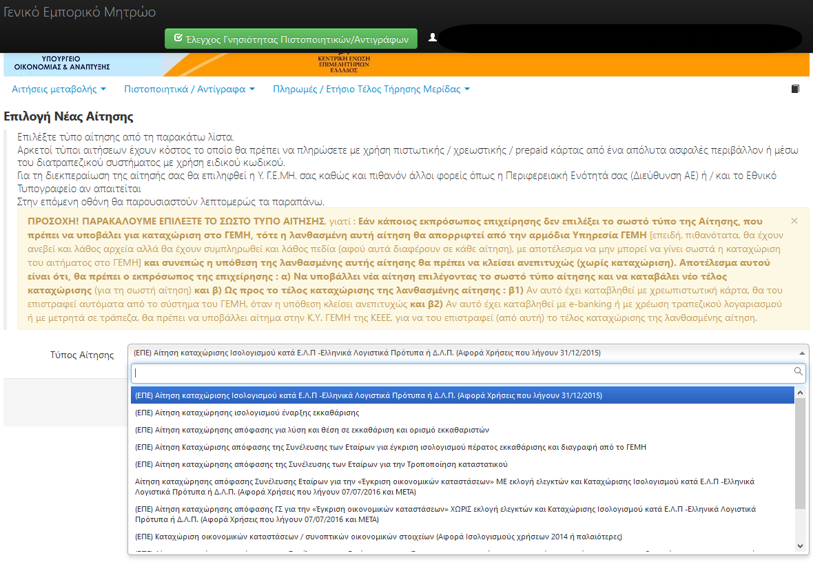Screen dimensions: 813x571
Task: Click the magnifier icon in dropdown search
Action: pyautogui.click(x=799, y=372)
